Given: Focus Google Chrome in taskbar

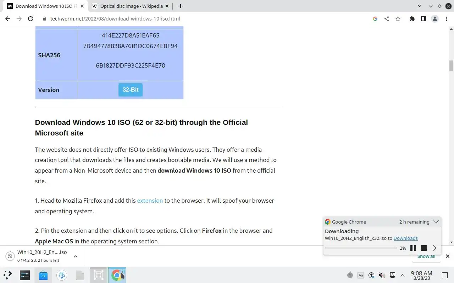Looking at the screenshot, I should click(x=117, y=275).
